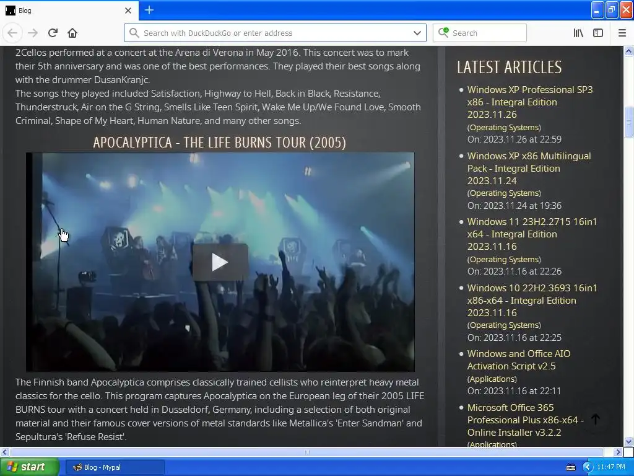Open the browser home page

click(72, 33)
